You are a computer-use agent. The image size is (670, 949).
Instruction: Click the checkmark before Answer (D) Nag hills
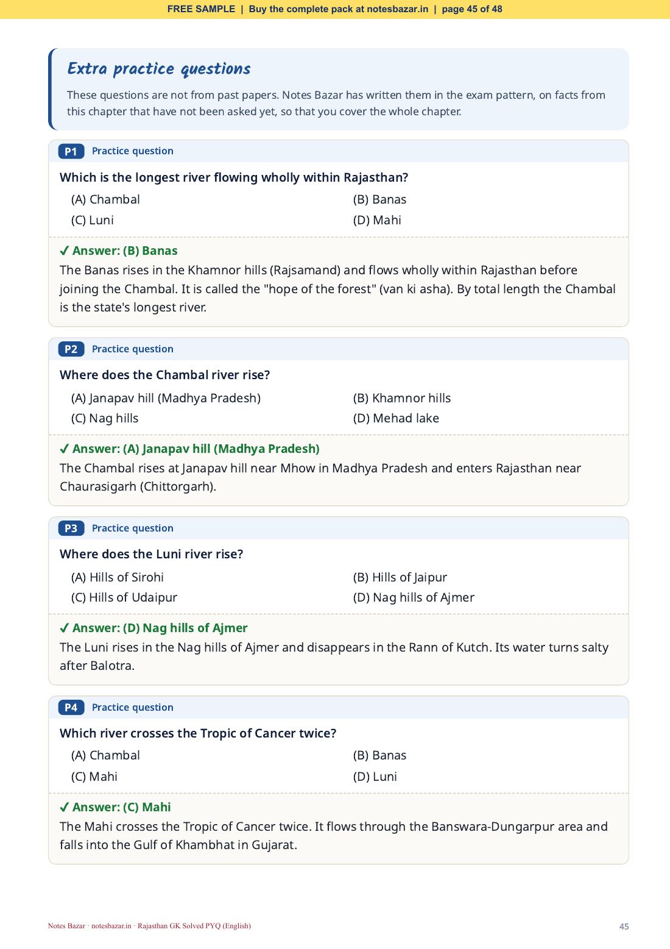65,628
